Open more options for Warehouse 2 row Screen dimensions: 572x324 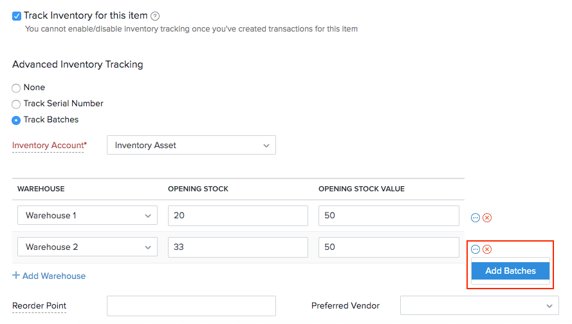click(x=475, y=249)
